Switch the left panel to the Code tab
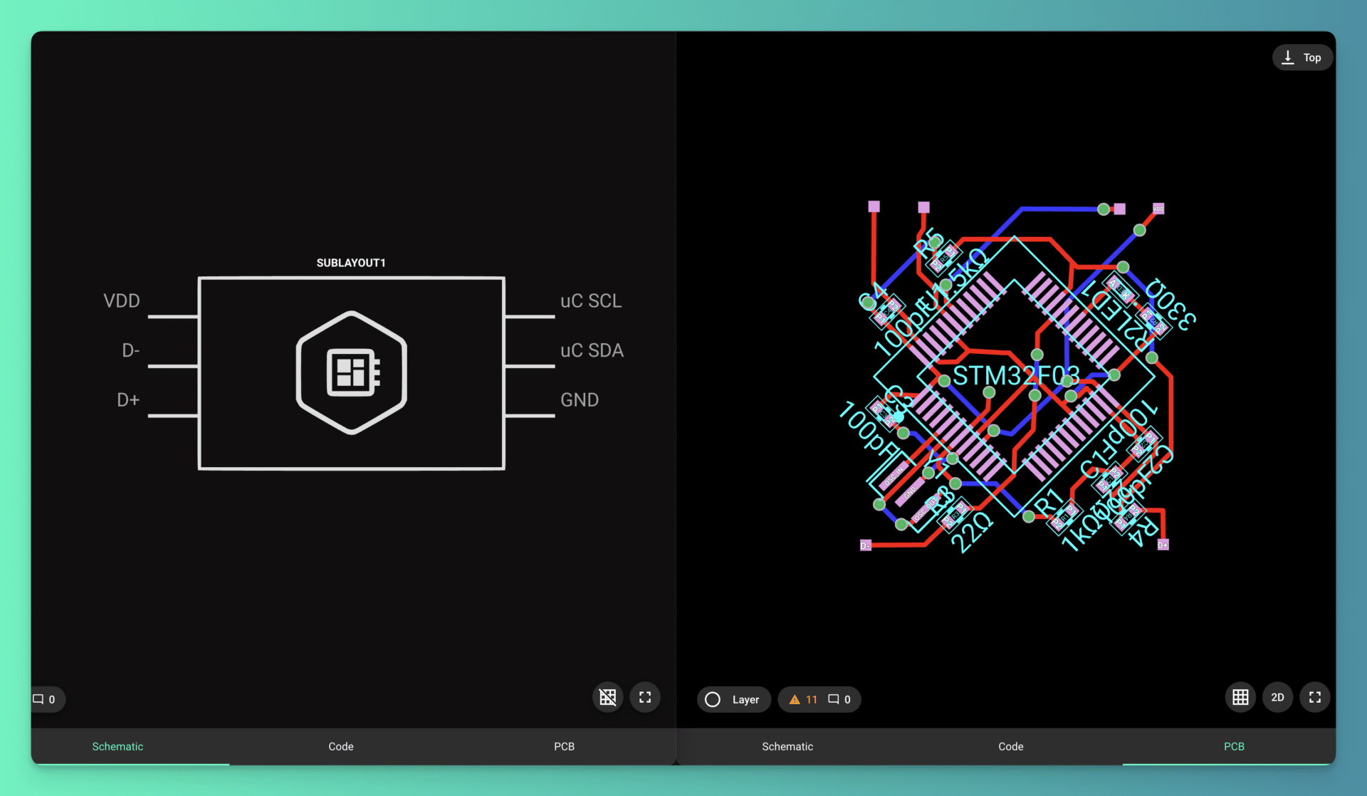 [340, 746]
